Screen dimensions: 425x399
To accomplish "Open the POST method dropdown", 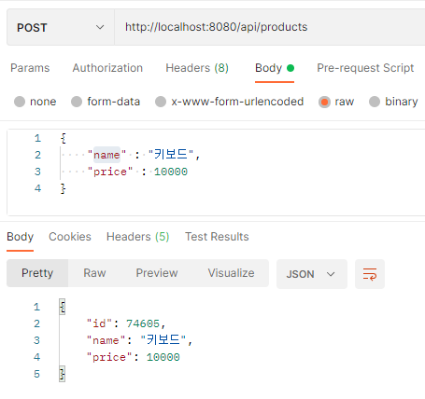I will (x=61, y=27).
